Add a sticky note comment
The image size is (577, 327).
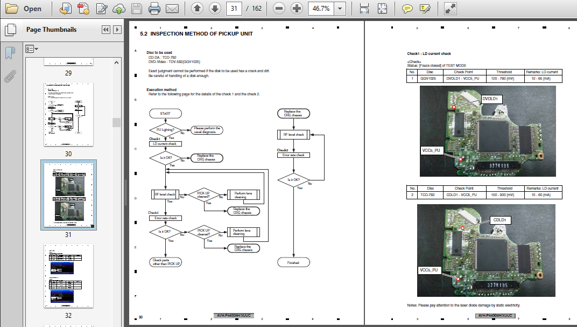click(407, 9)
